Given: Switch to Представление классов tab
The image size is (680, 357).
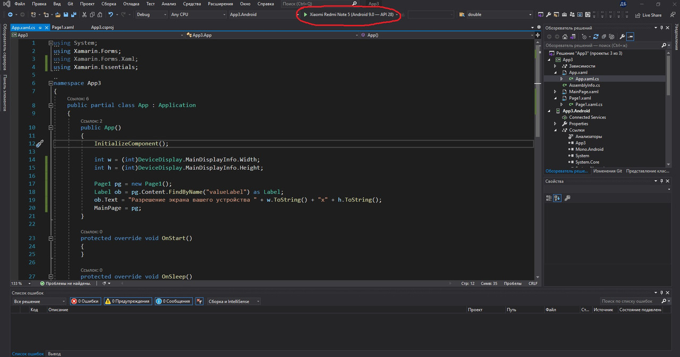Looking at the screenshot, I should tap(647, 171).
